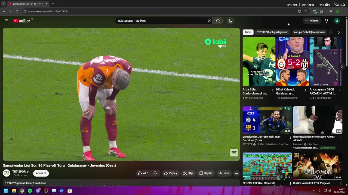Open Inter - Barcelona özet thumbnail
Image resolution: width=348 pixels, height=195 pixels.
[267, 120]
